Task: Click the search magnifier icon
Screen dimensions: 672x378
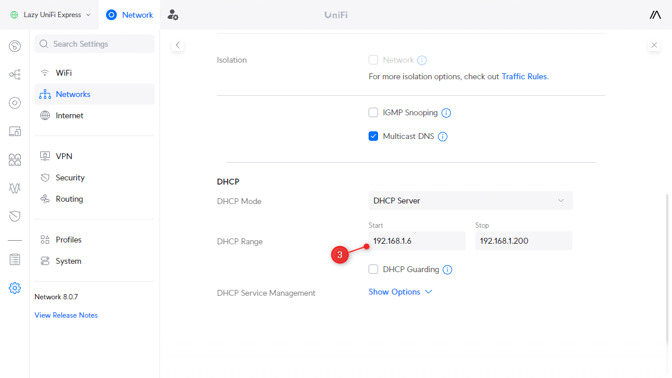Action: click(x=44, y=44)
